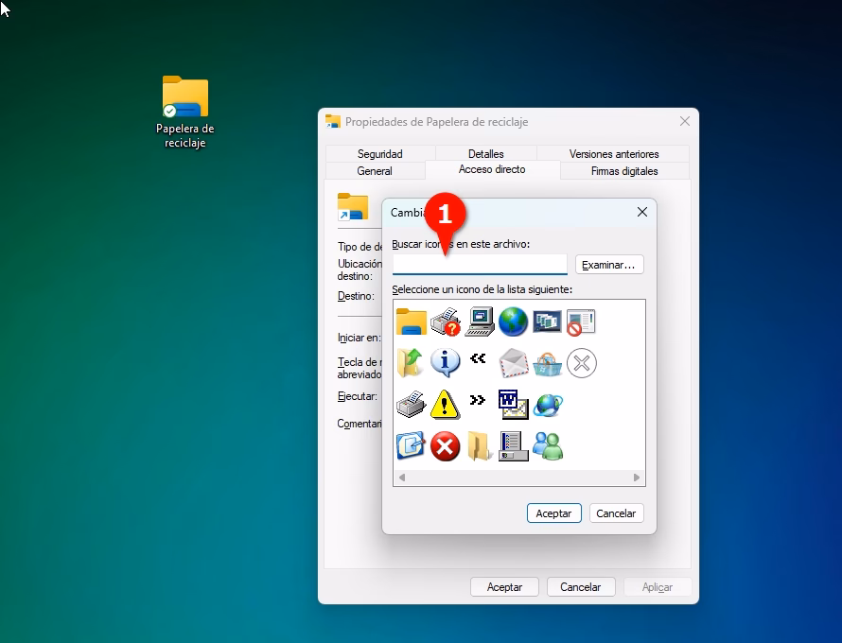Open the General tab
Screen dimensions: 842x643
[375, 171]
